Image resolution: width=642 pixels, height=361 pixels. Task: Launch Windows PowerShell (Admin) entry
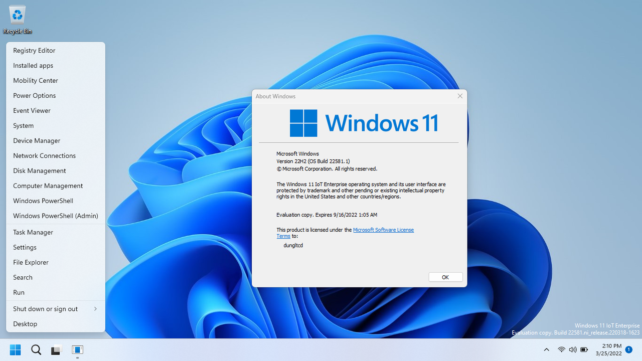coord(56,216)
